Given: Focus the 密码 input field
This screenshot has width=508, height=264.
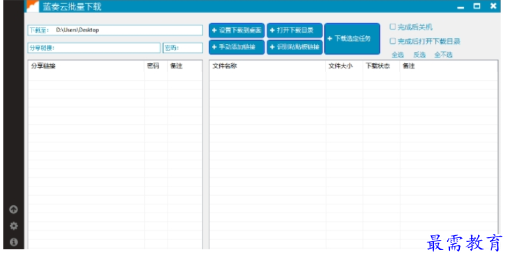Looking at the screenshot, I should point(183,48).
